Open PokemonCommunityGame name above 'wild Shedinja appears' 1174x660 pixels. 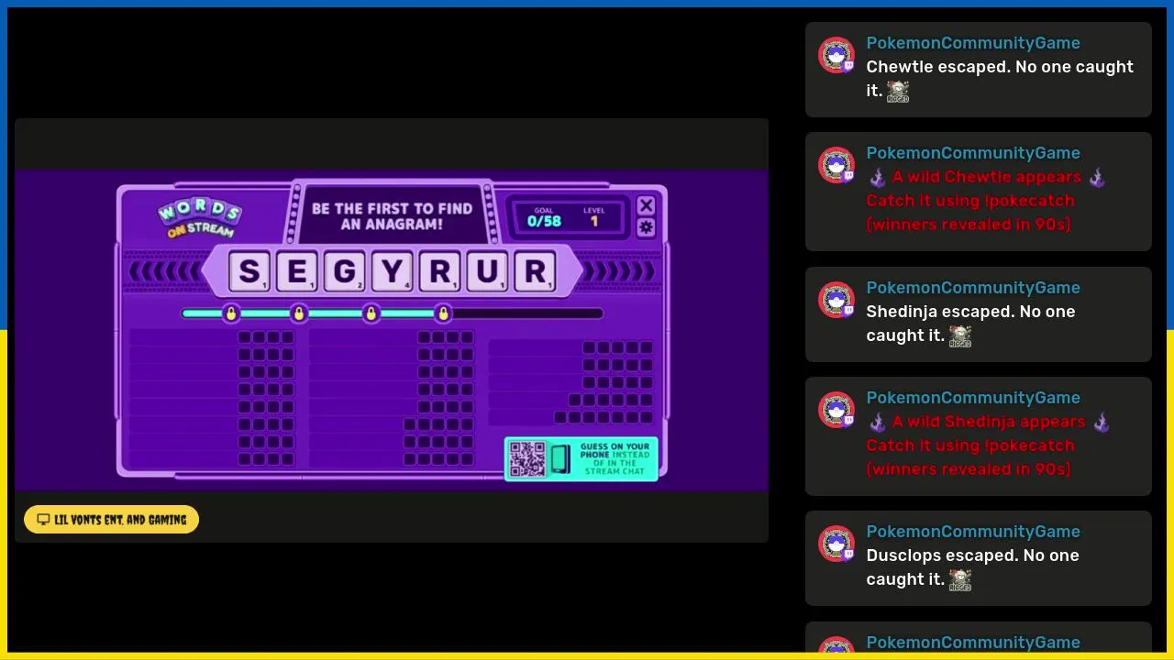point(973,398)
